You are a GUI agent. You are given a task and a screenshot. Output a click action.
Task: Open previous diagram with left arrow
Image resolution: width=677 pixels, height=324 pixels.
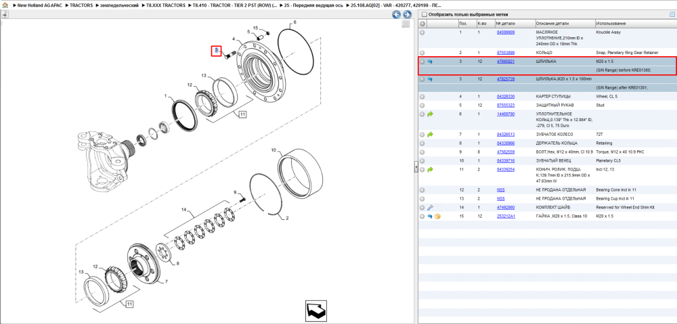(x=396, y=15)
